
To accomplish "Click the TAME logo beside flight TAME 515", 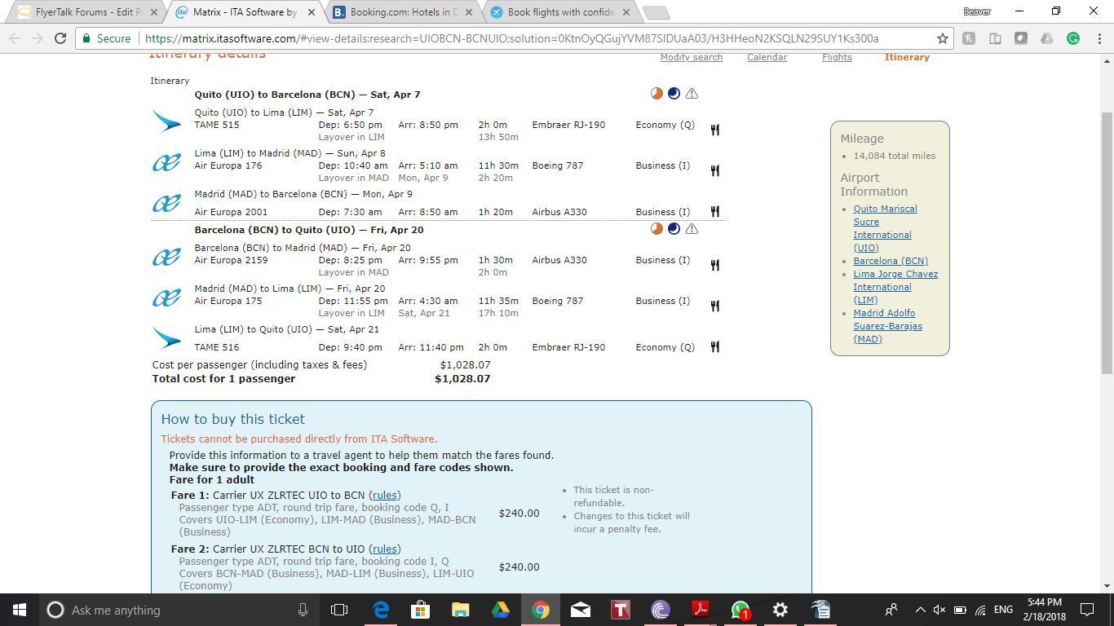I will (x=166, y=121).
